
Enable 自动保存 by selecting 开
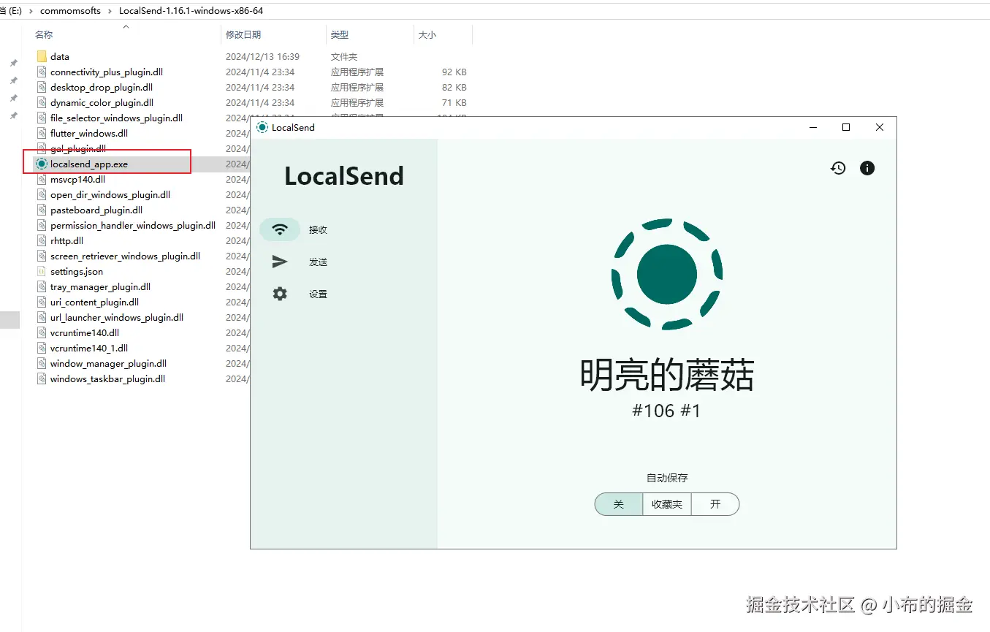coord(715,504)
